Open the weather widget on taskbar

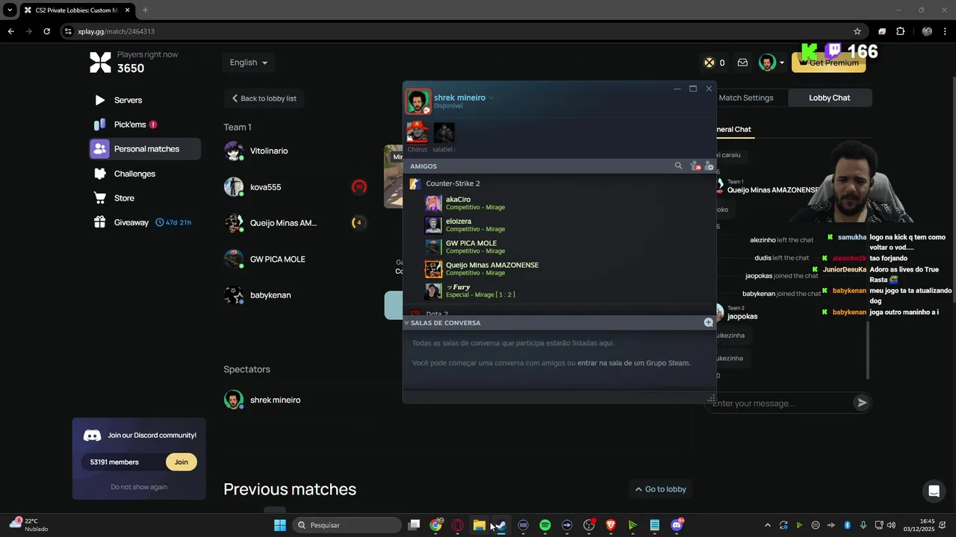click(x=30, y=525)
